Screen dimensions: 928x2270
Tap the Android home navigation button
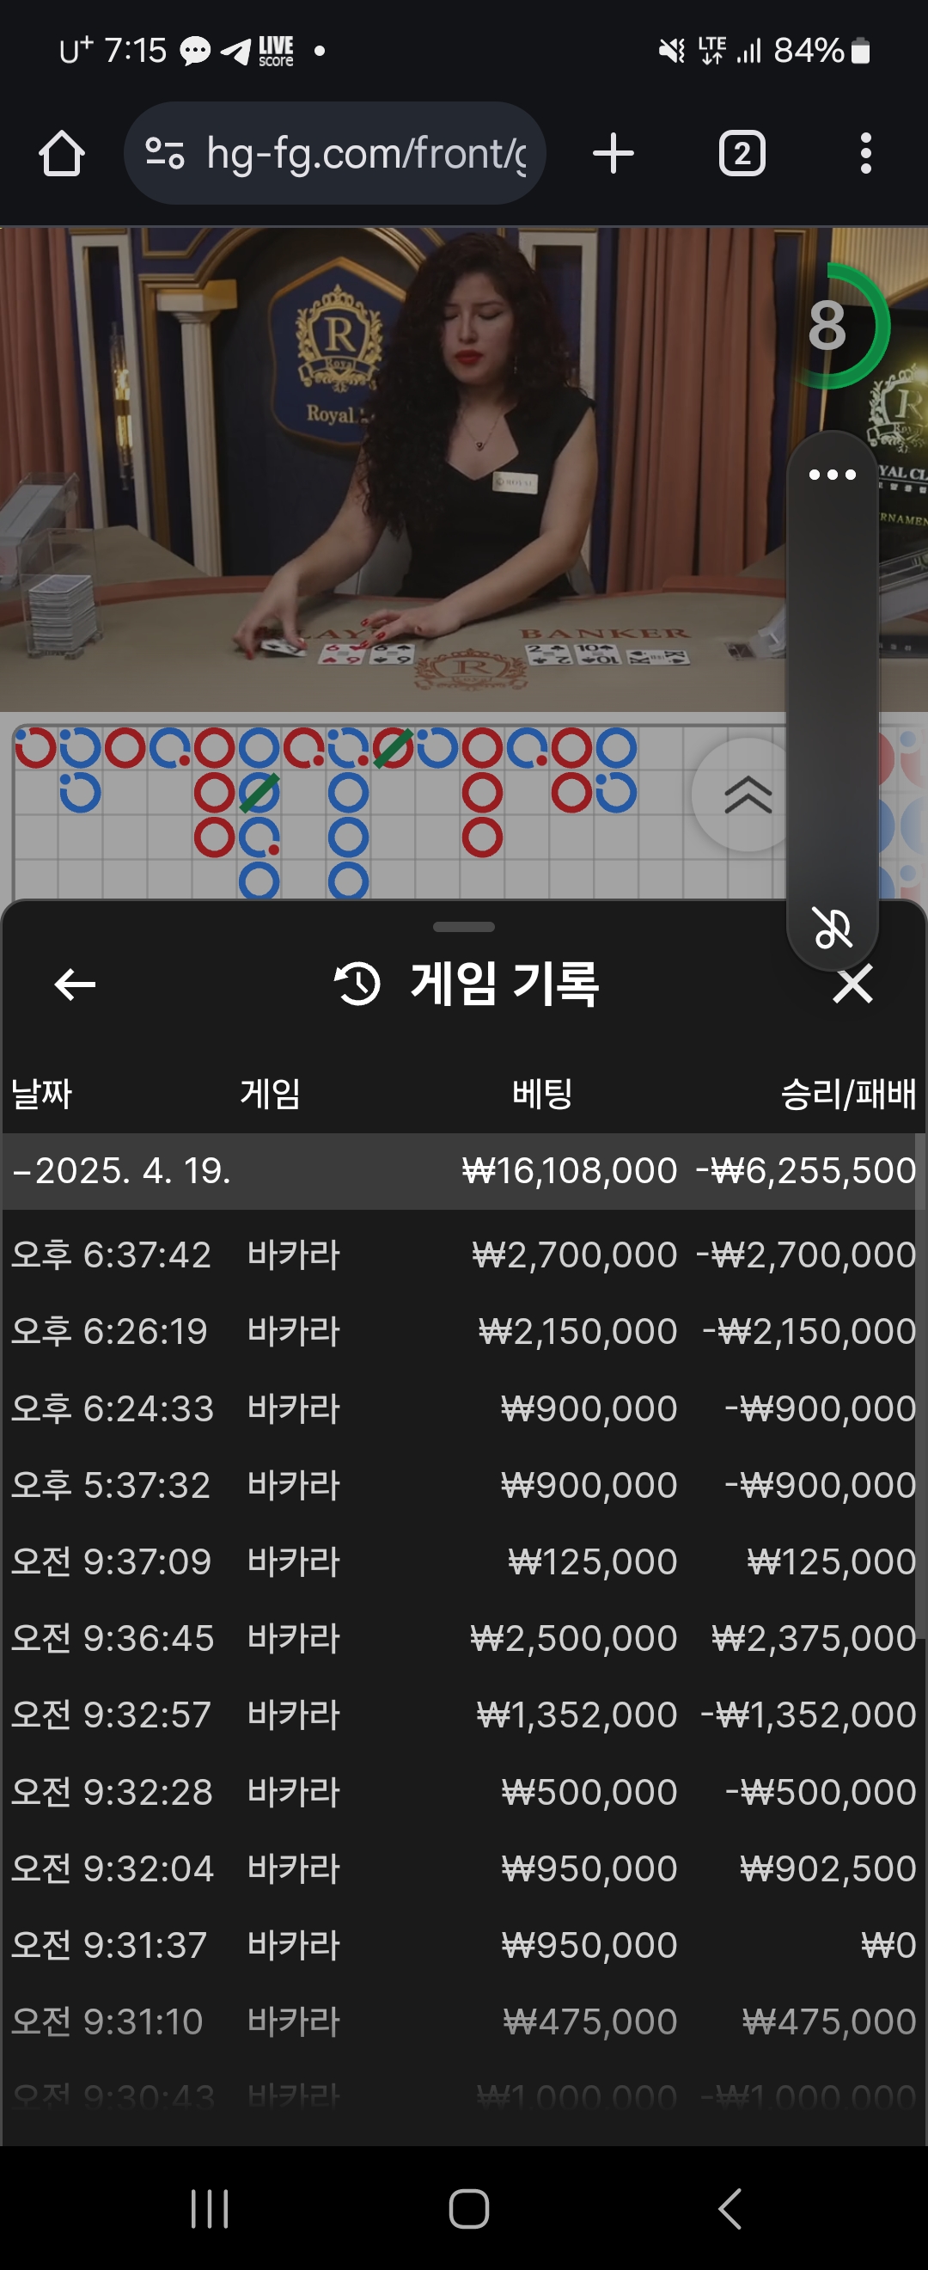pyautogui.click(x=468, y=2209)
